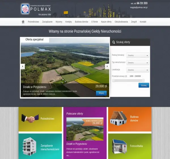This screenshot has width=170, height=159.
Task: Open the Zespół menu item
Action: point(134,22)
